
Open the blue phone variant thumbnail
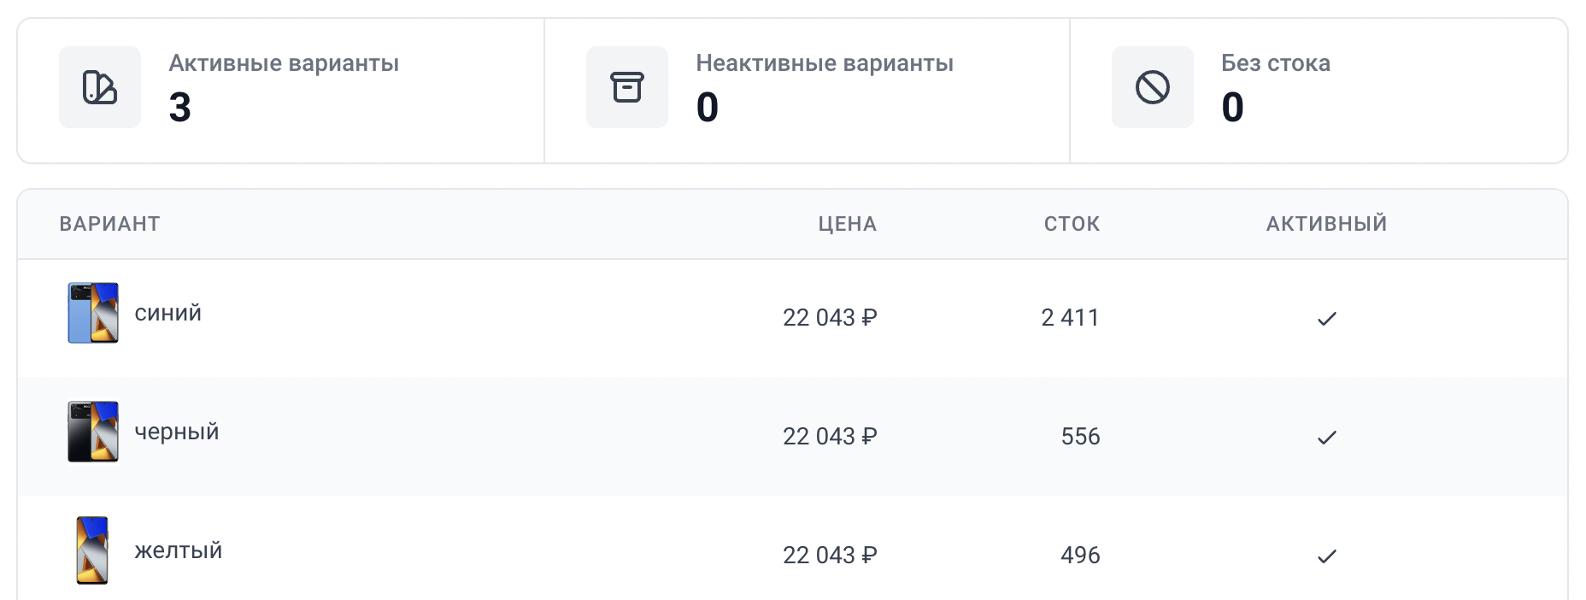click(93, 313)
